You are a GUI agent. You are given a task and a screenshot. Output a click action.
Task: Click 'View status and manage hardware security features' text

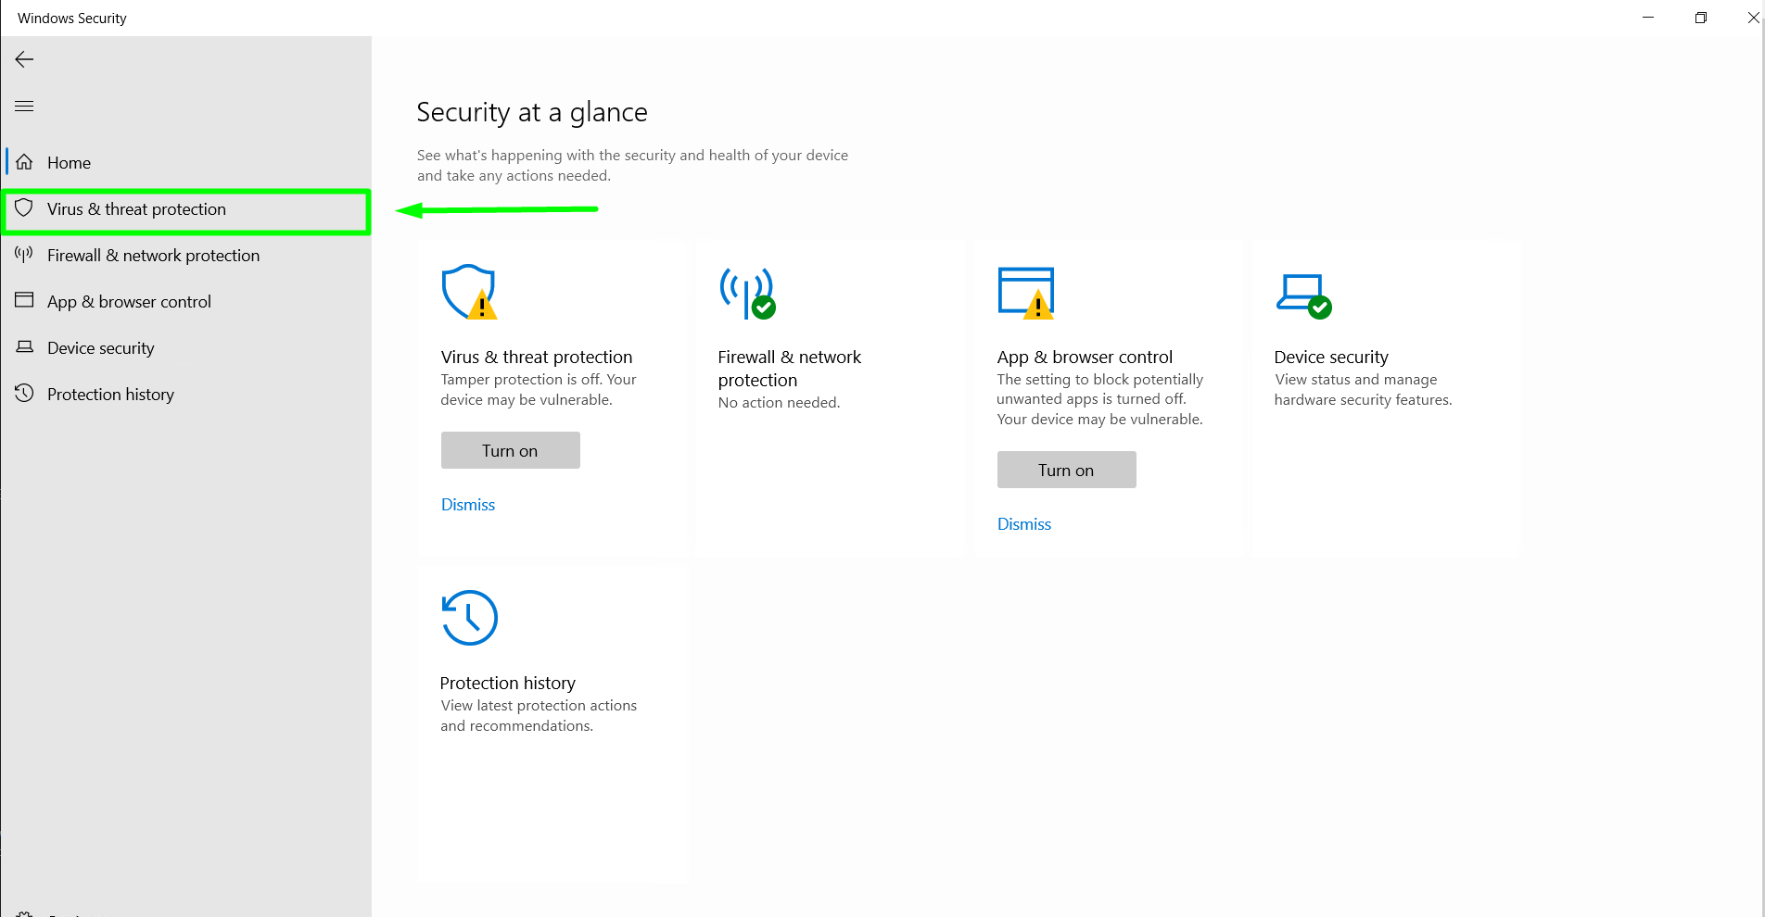coord(1363,390)
